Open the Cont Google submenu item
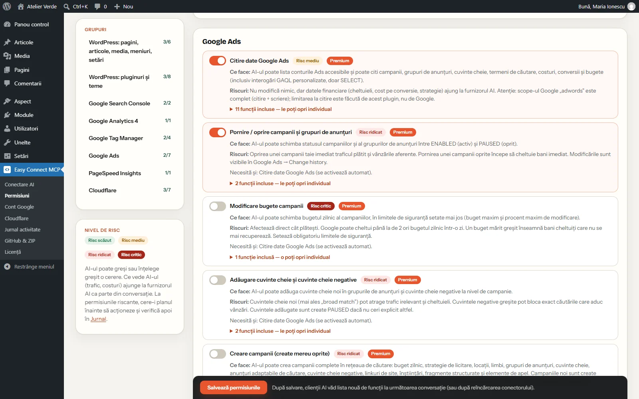Image resolution: width=639 pixels, height=399 pixels. [x=19, y=207]
